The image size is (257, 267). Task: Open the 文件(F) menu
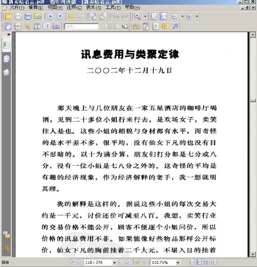[17, 7]
